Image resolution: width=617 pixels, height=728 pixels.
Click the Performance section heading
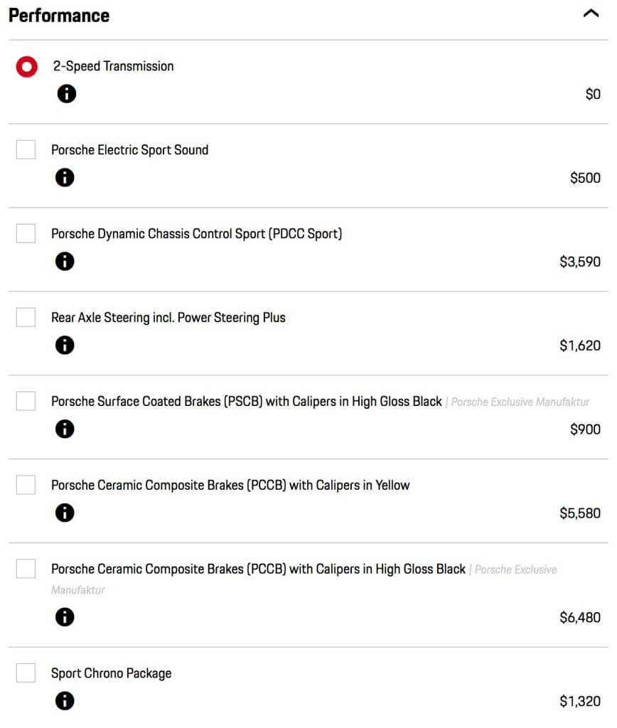pos(59,16)
